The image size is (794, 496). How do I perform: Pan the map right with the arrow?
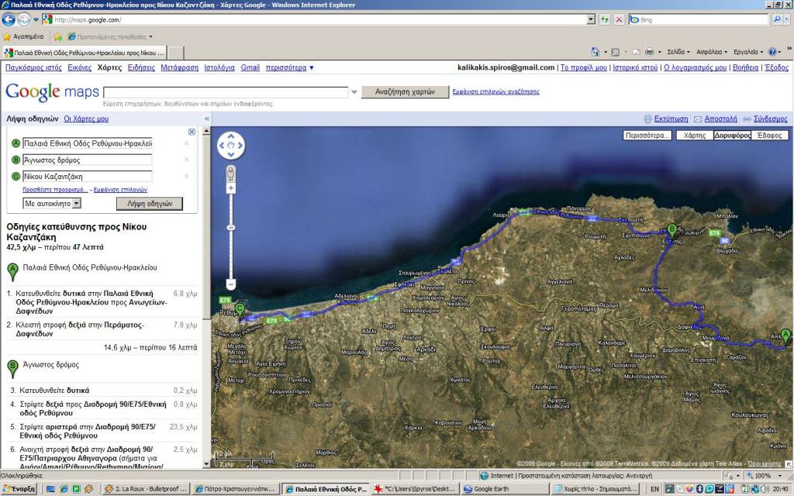[x=240, y=146]
